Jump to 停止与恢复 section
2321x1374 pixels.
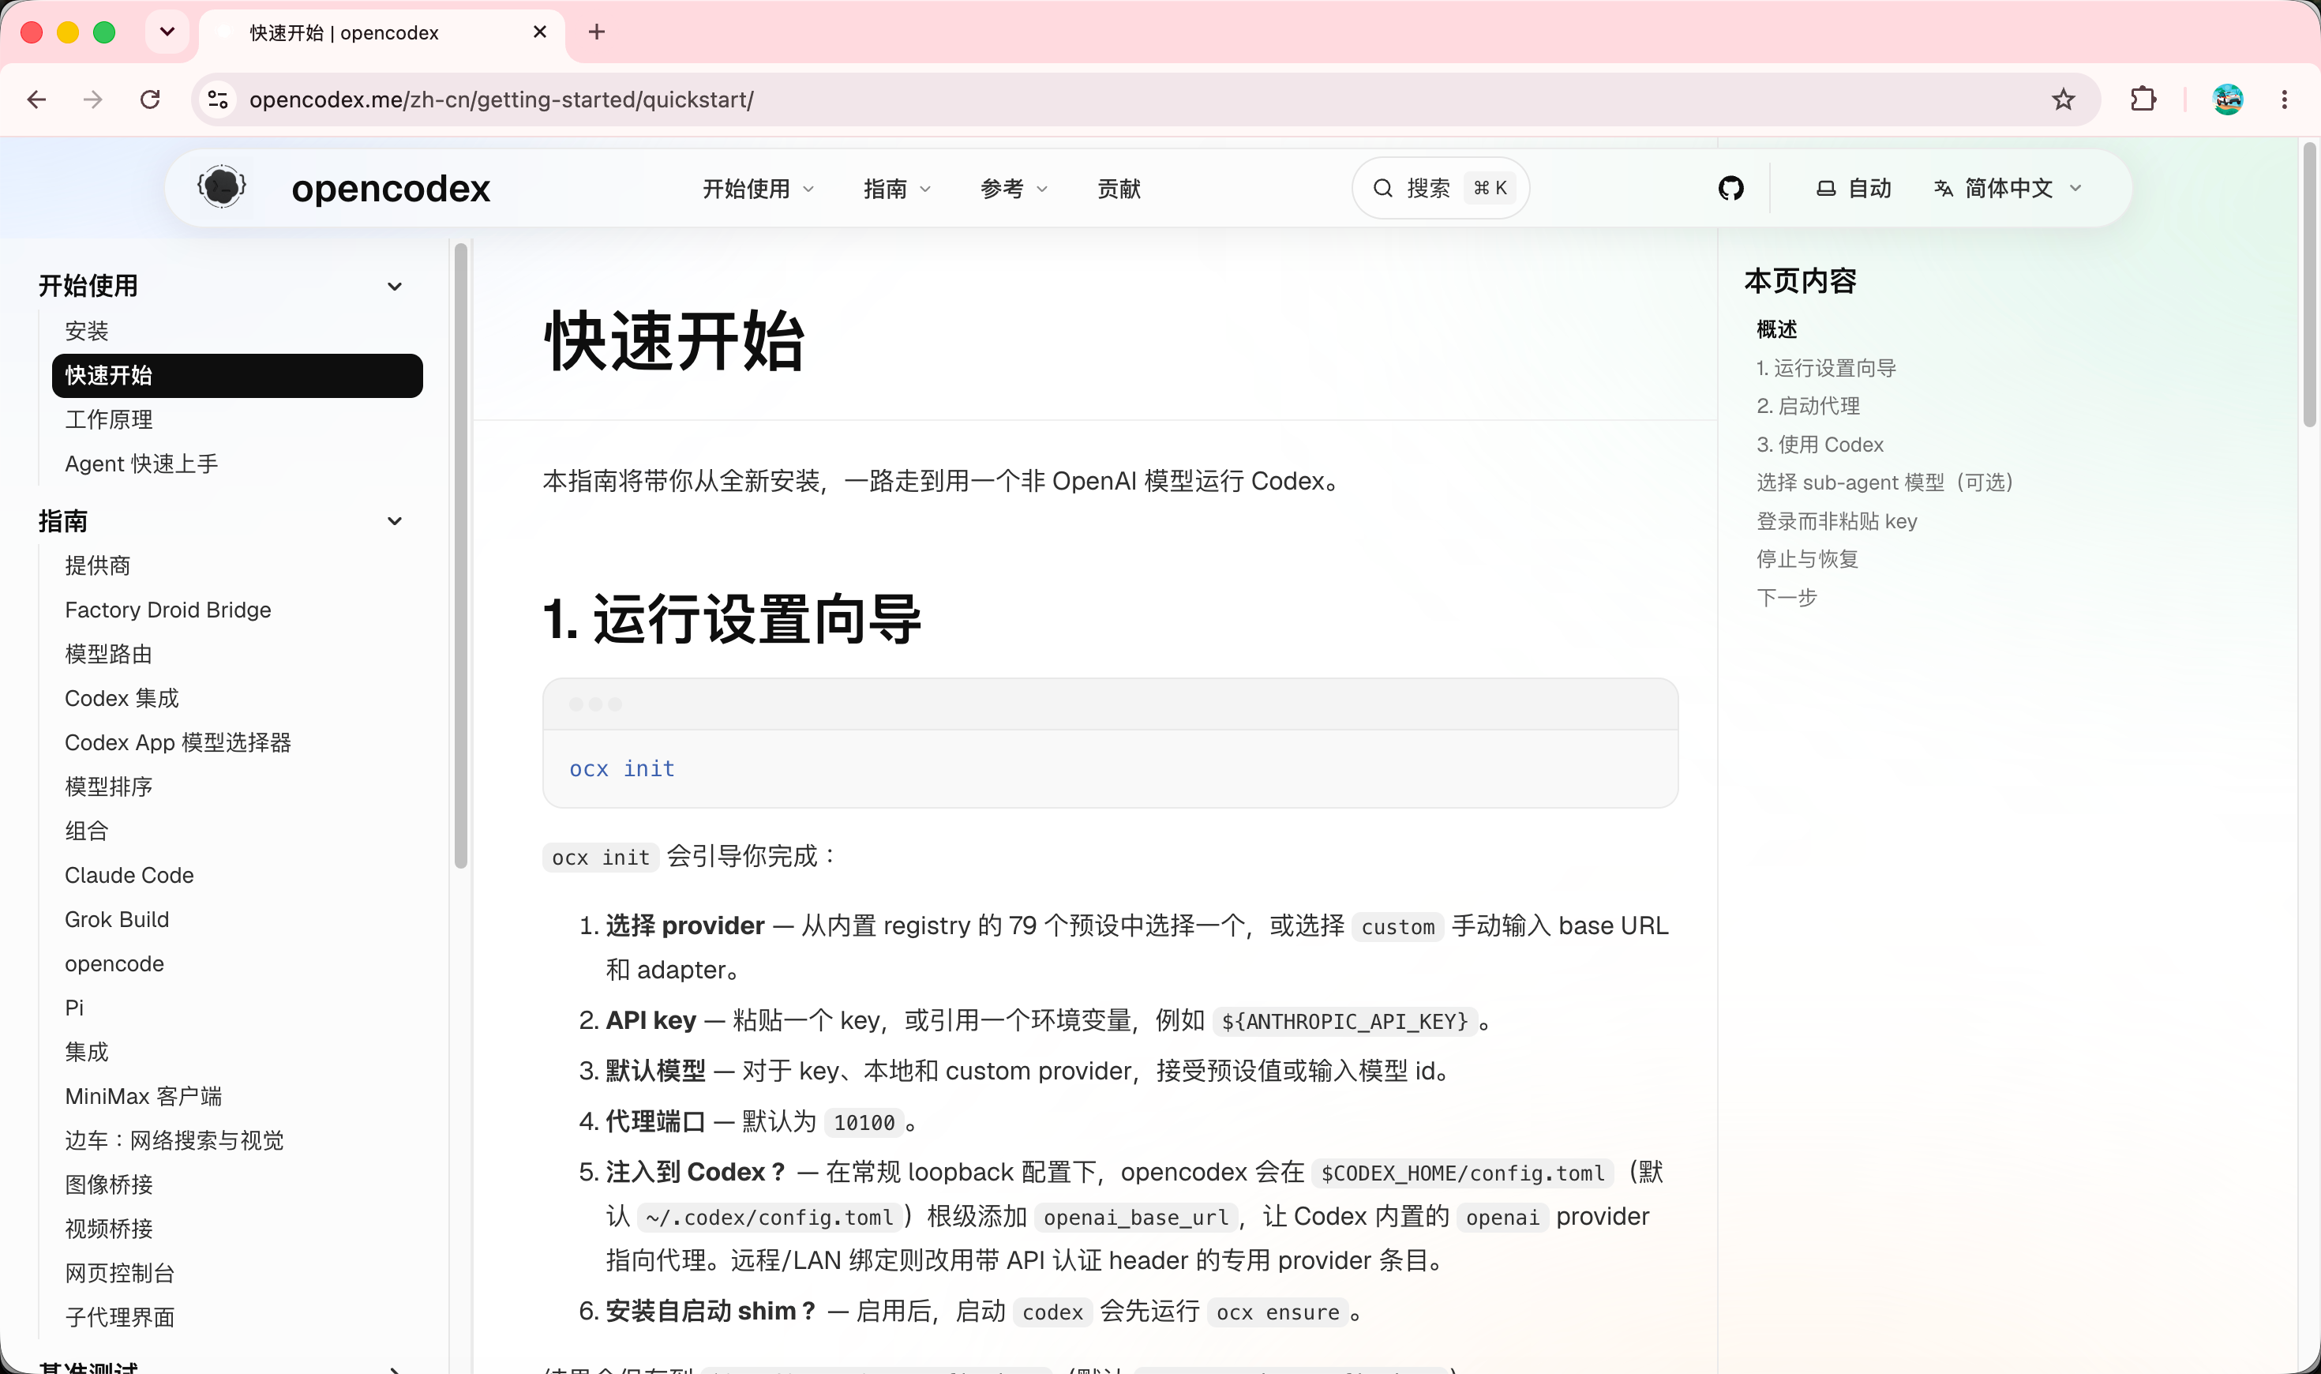point(1806,560)
